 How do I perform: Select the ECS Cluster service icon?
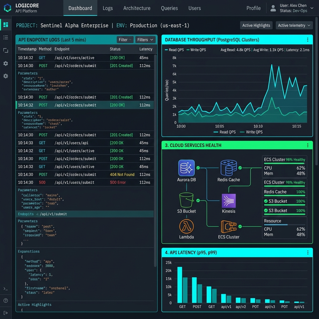pyautogui.click(x=228, y=226)
